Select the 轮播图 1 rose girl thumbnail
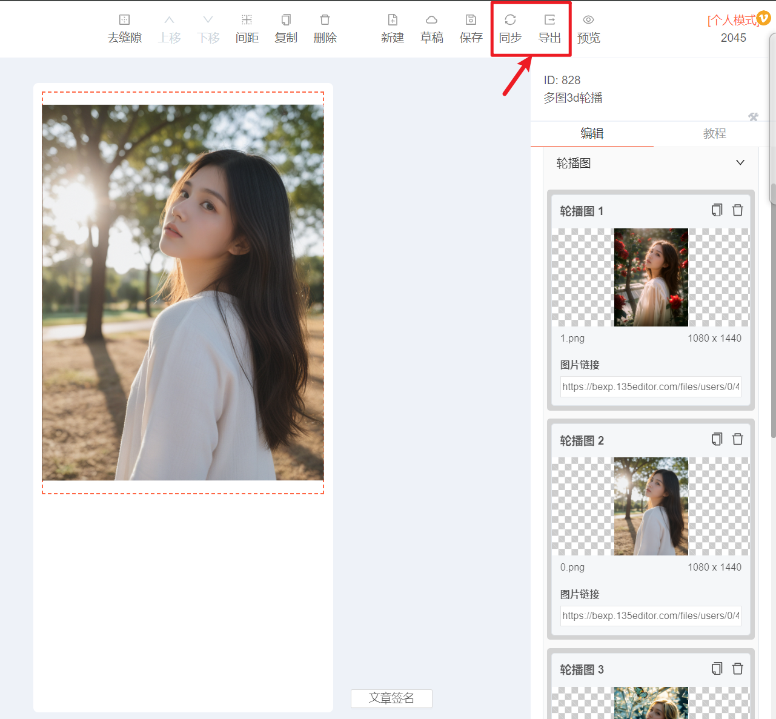The width and height of the screenshot is (776, 719). pos(651,277)
